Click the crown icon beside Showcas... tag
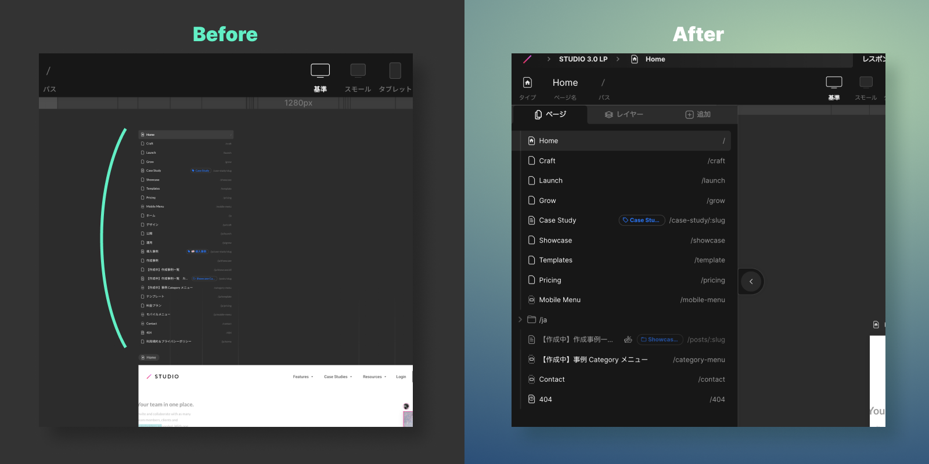The image size is (929, 464). point(628,339)
